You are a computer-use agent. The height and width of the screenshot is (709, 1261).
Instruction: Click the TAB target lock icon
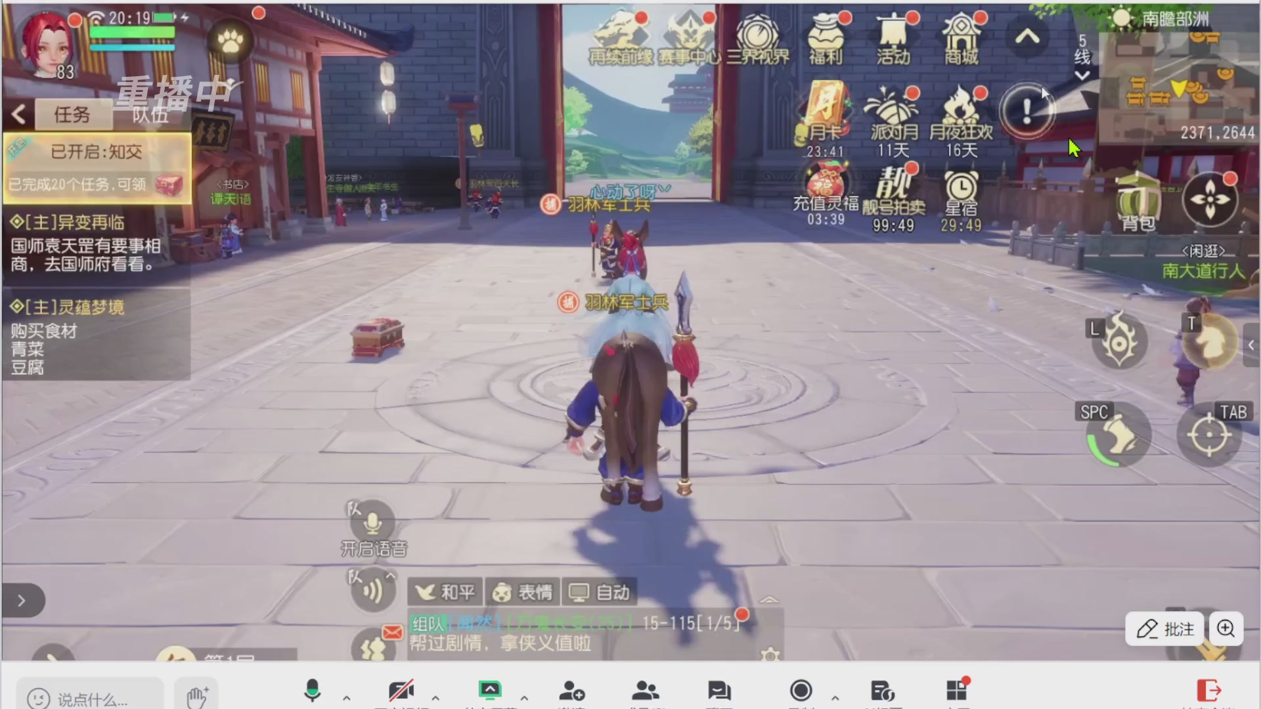1210,433
